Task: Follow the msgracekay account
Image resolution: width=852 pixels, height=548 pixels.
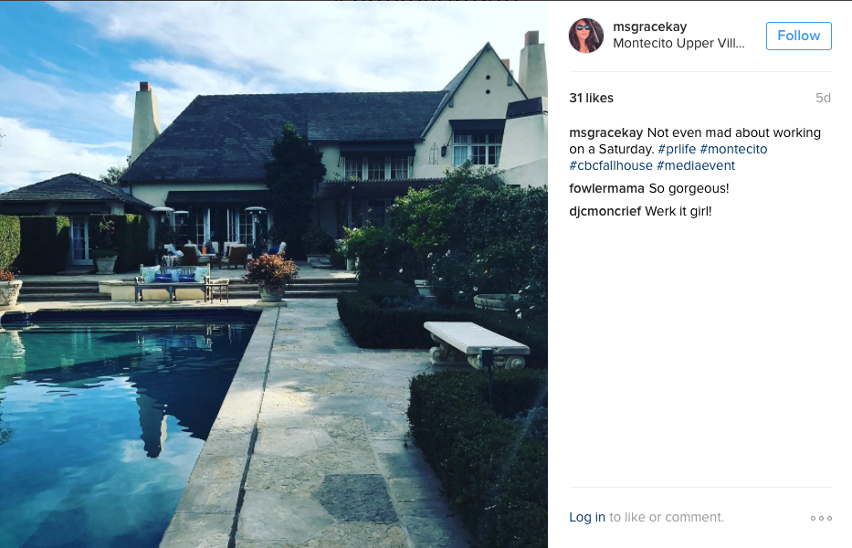Action: pos(799,36)
